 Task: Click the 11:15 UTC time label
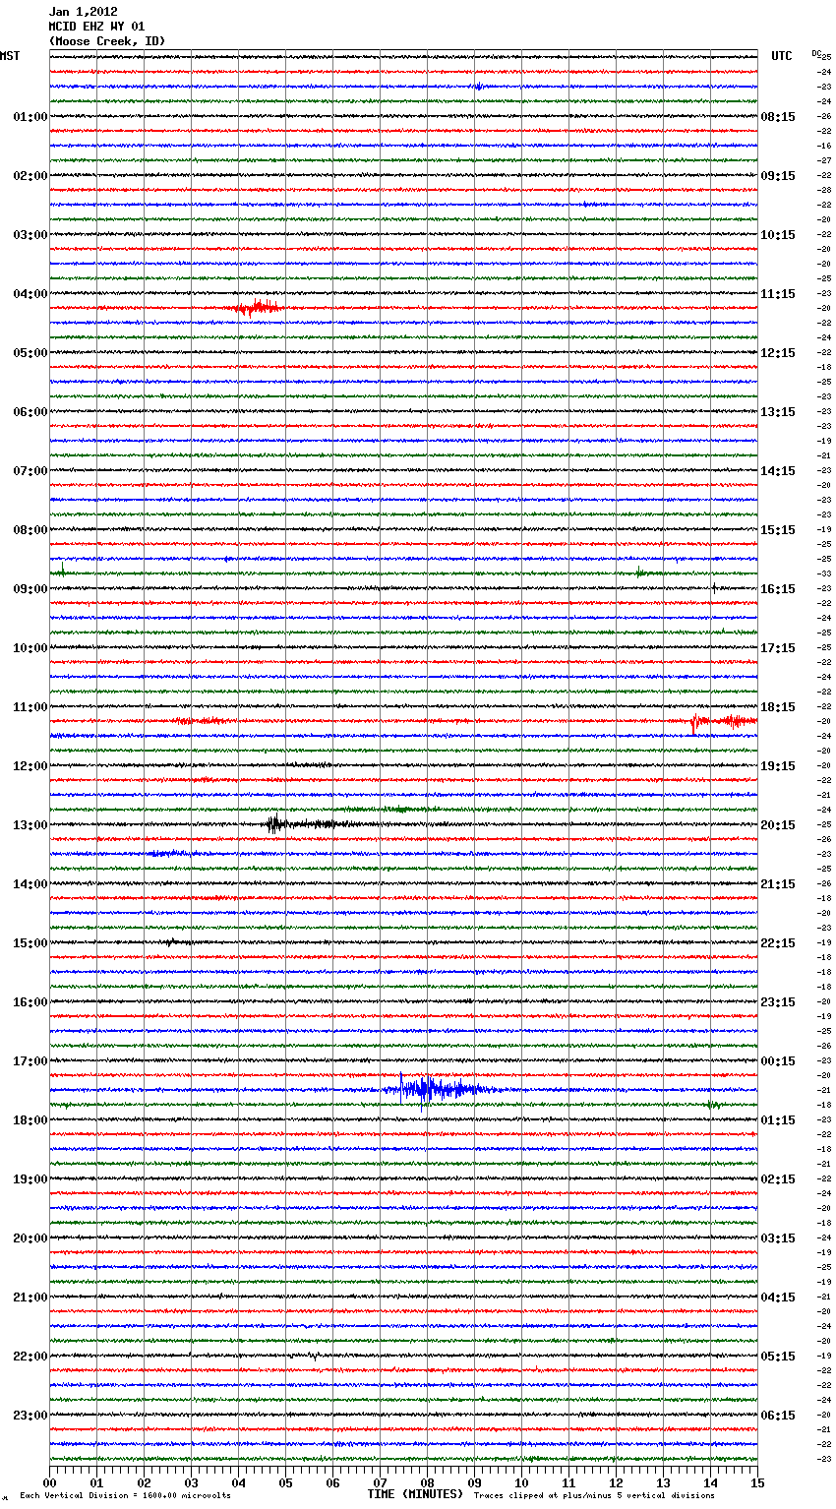pos(778,294)
